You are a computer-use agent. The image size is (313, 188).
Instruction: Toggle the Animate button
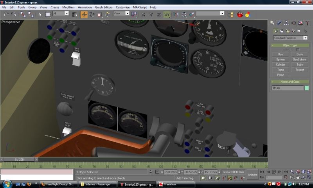(253, 175)
